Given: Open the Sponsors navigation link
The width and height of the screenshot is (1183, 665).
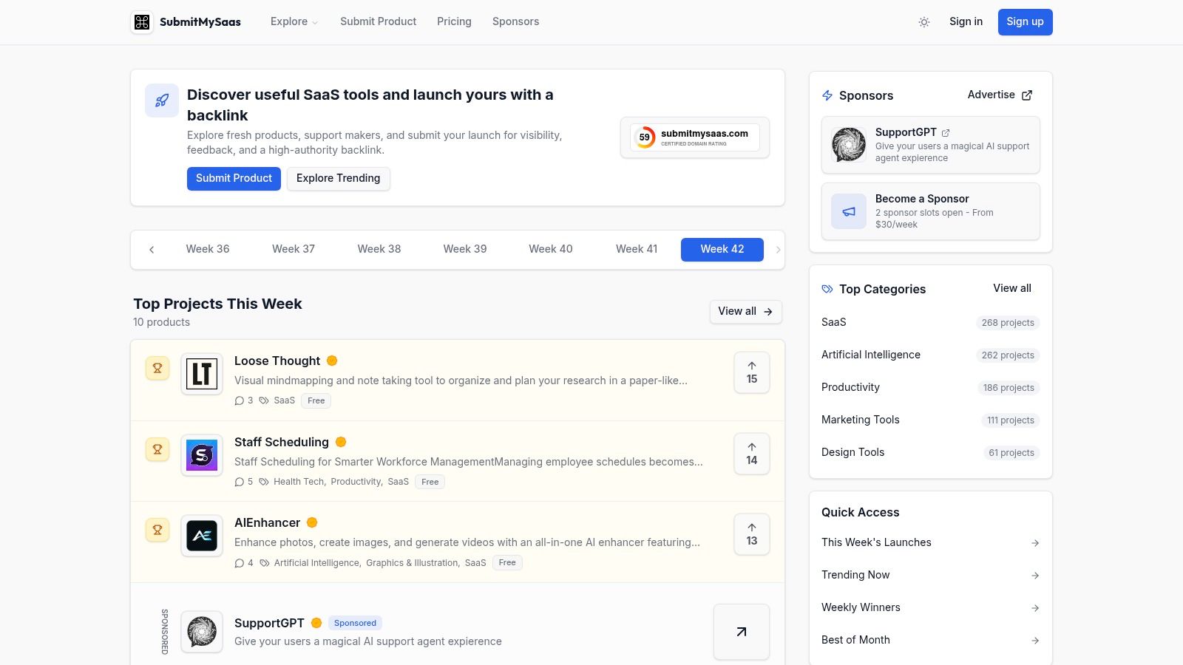Looking at the screenshot, I should (516, 22).
